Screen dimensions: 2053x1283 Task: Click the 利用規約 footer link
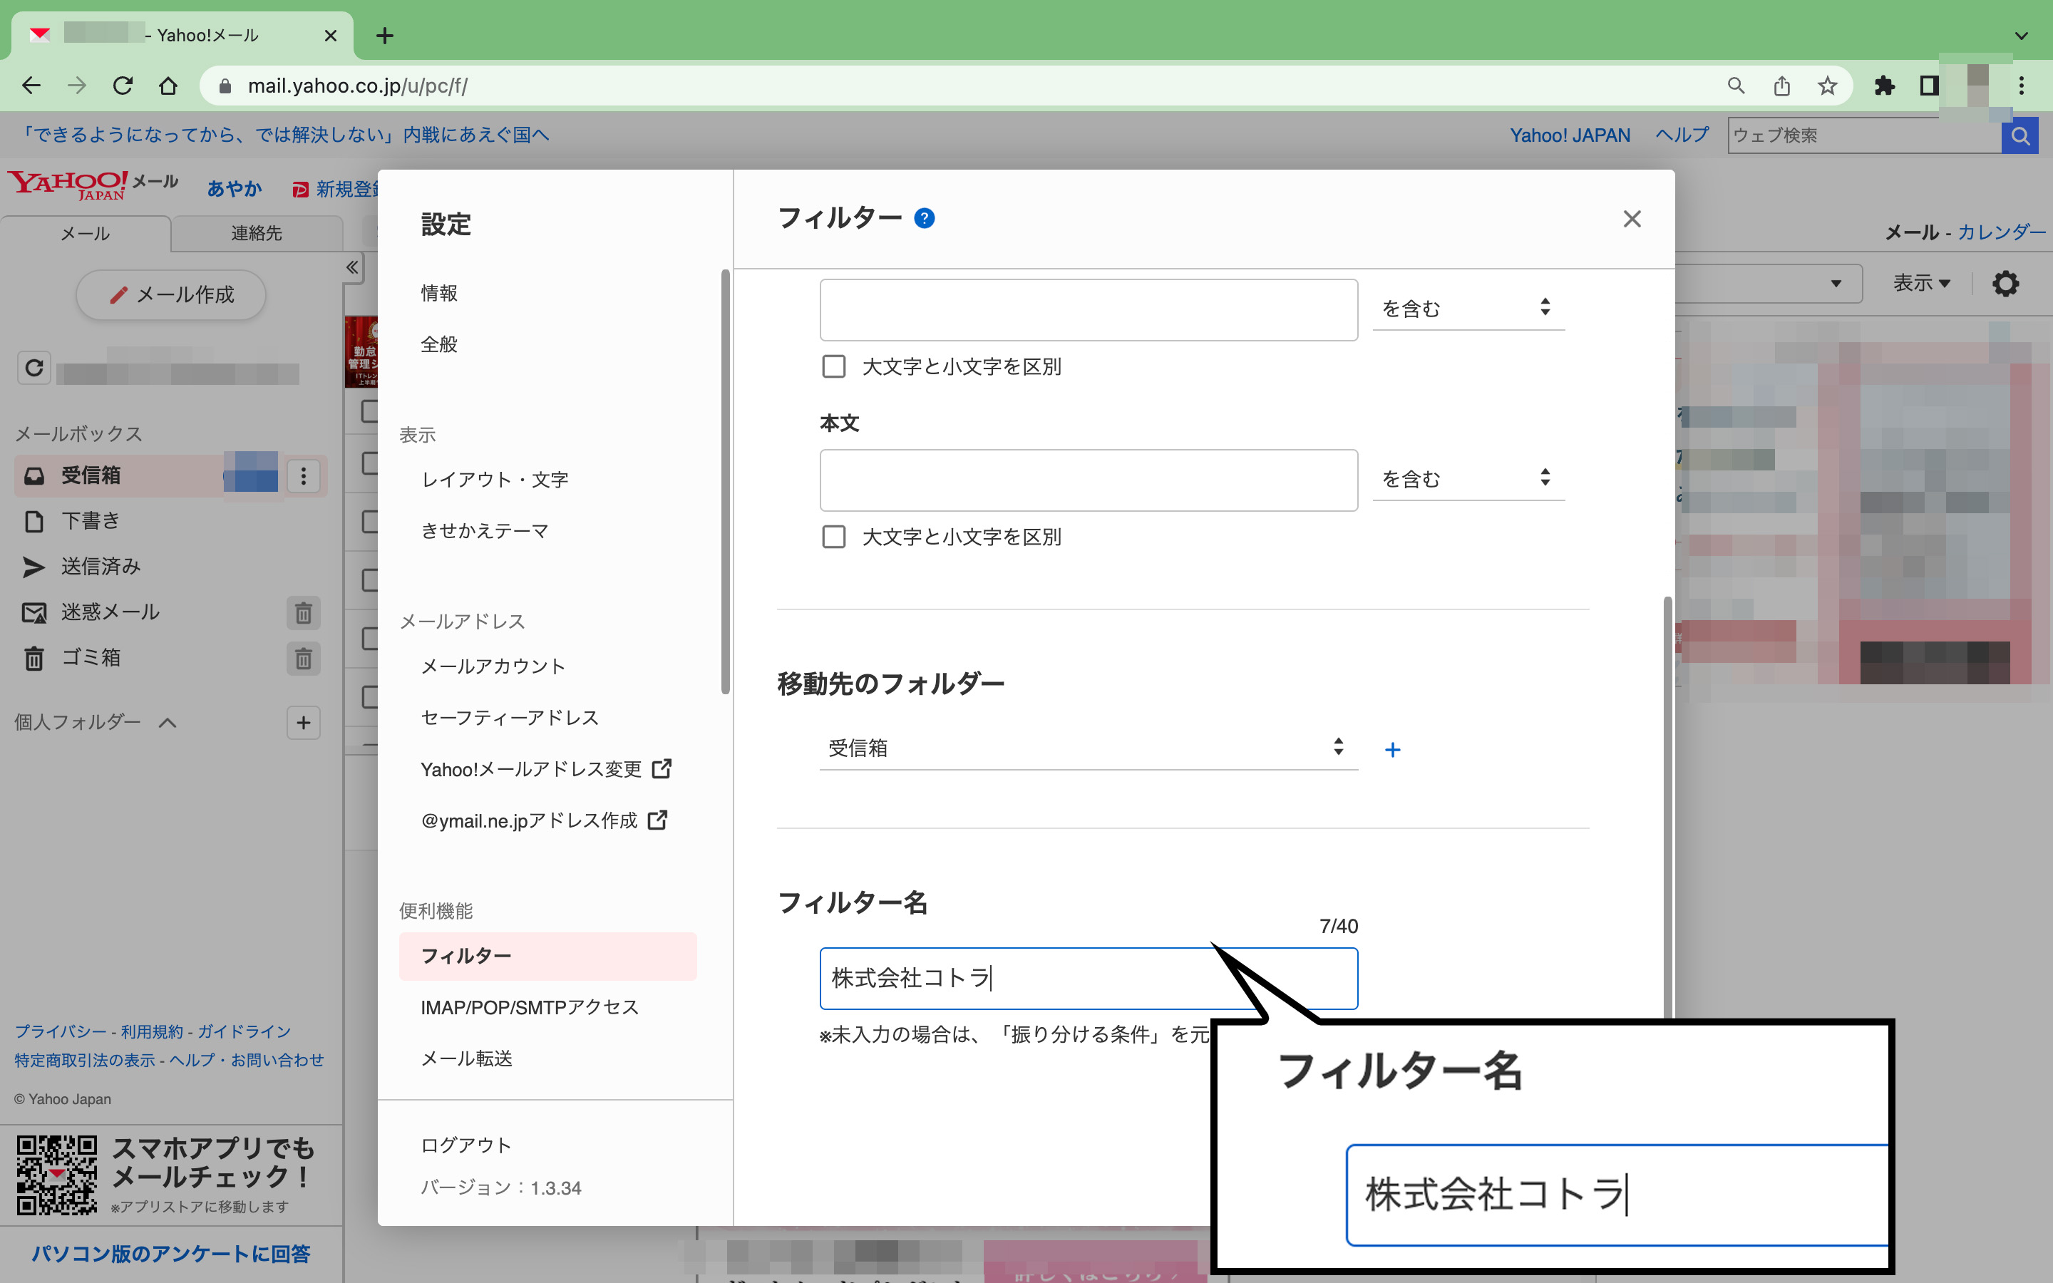(x=152, y=1032)
